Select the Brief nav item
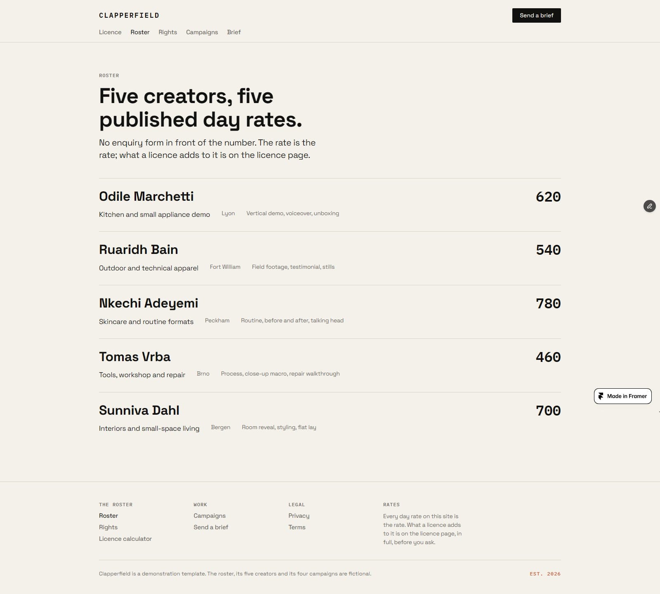The height and width of the screenshot is (594, 660). coord(234,32)
